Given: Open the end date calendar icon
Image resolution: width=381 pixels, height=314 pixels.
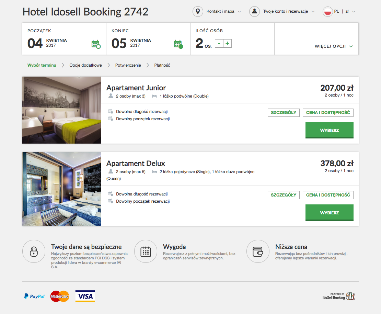Looking at the screenshot, I should point(178,44).
